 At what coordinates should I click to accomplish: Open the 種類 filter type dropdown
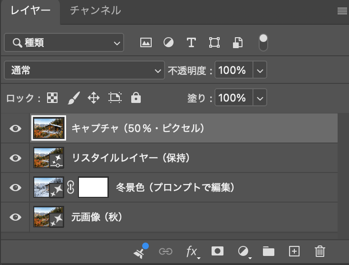[64, 42]
